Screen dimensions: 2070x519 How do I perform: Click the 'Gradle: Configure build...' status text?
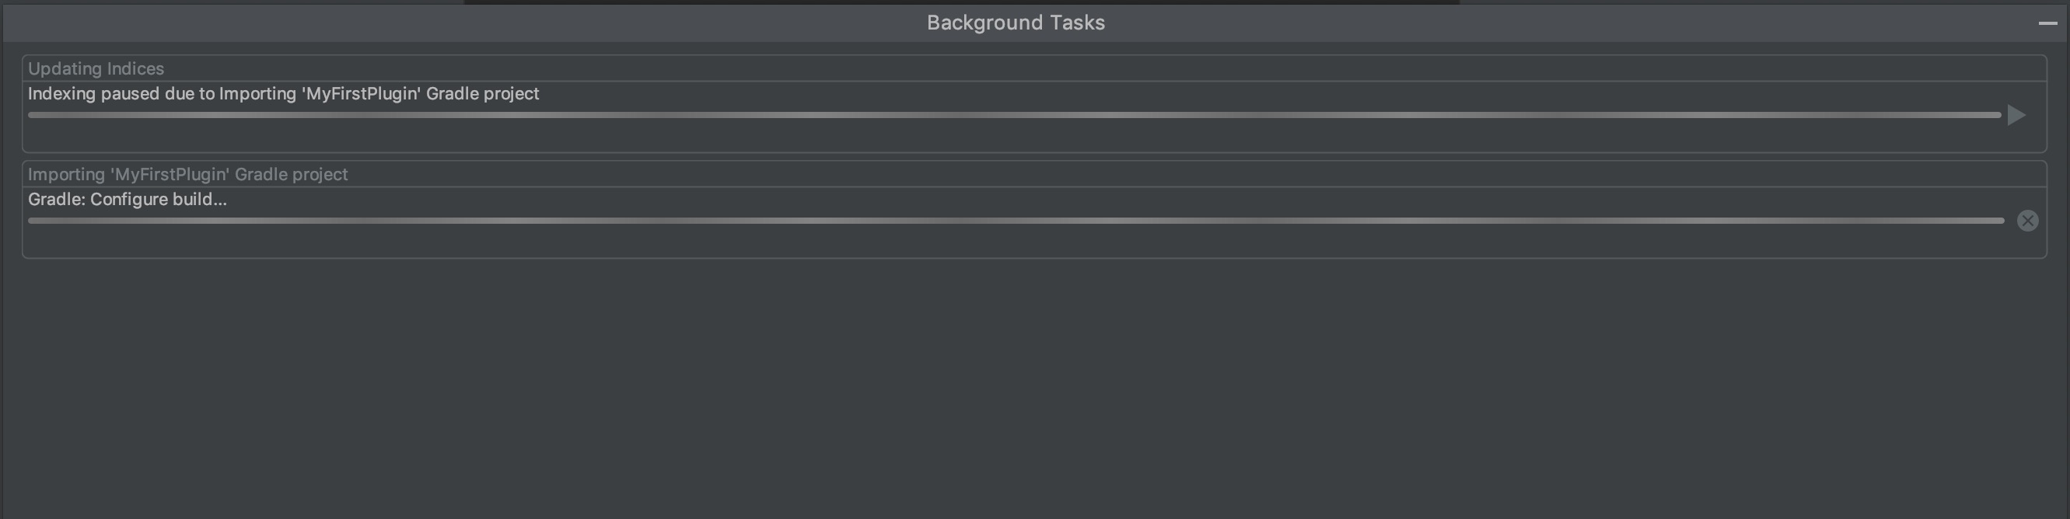[127, 199]
